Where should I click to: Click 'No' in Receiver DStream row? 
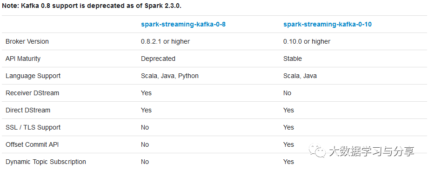[x=287, y=93]
